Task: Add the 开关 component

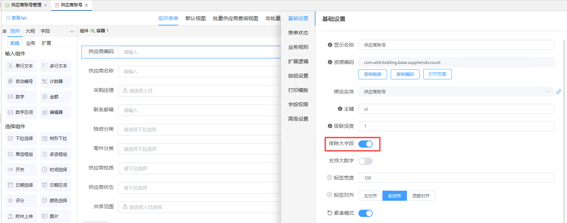Action: 21,170
